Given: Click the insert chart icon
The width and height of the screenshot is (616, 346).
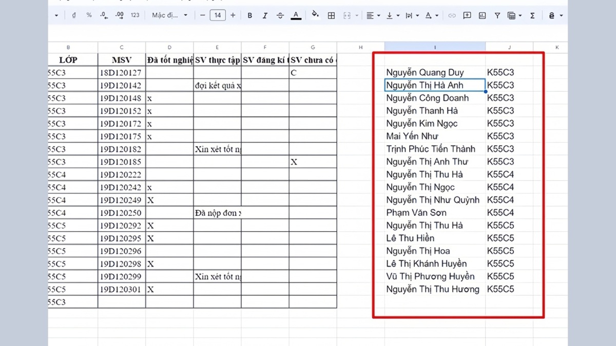Looking at the screenshot, I should coord(482,15).
